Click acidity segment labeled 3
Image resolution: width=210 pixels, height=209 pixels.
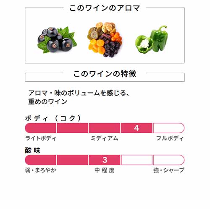[x=105, y=160]
